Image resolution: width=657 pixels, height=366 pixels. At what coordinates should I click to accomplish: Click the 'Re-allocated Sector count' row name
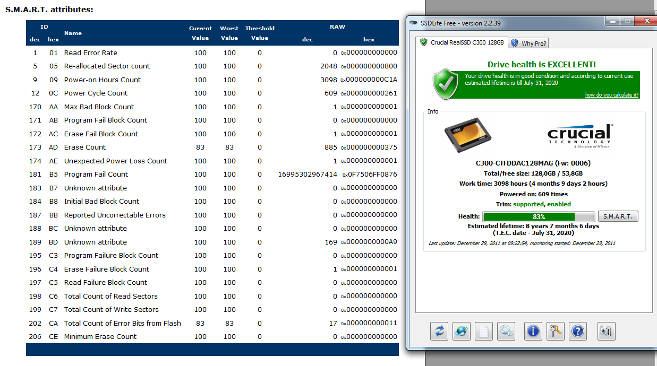(x=107, y=66)
